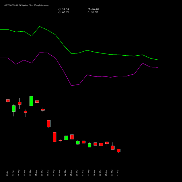Viewport: 182px width, 182px height.
Task: Select the 11 May date label
Action: coord(48,173)
